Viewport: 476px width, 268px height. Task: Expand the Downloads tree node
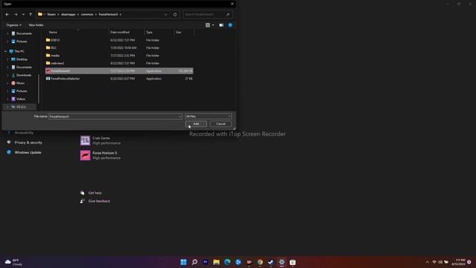pos(7,75)
